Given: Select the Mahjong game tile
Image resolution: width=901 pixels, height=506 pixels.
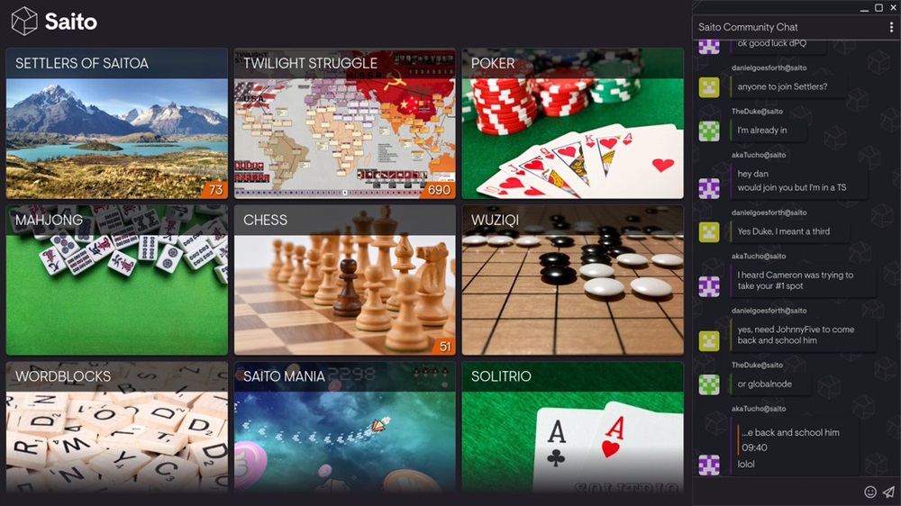Looking at the screenshot, I should click(x=116, y=280).
